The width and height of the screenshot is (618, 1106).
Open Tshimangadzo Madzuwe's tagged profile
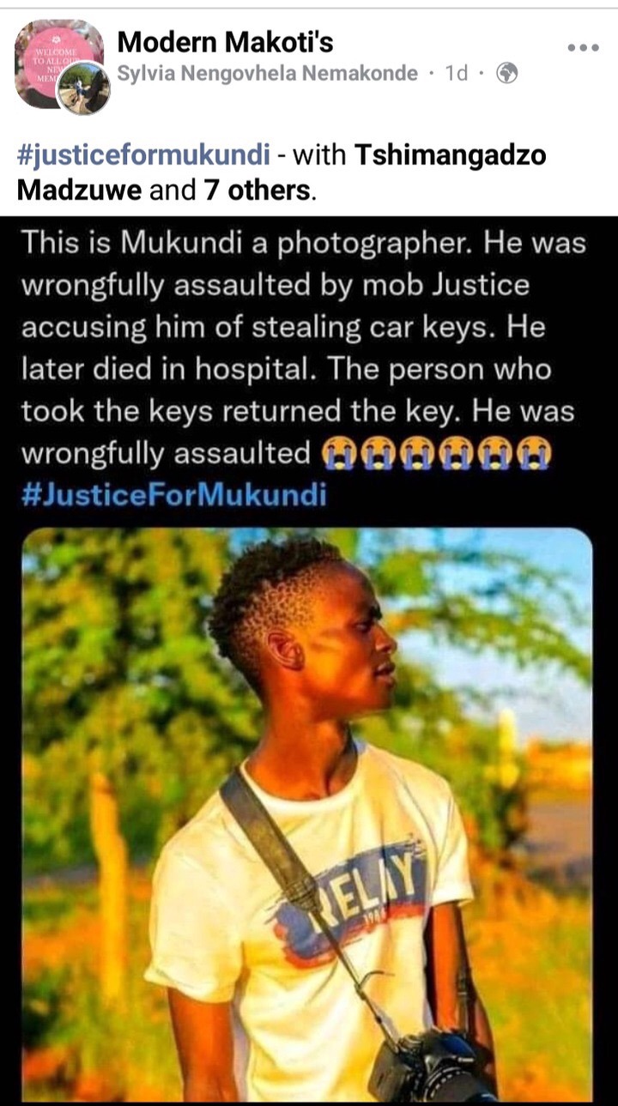coord(282,172)
